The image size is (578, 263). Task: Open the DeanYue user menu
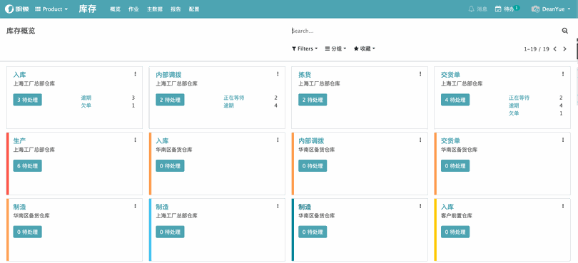pos(551,9)
